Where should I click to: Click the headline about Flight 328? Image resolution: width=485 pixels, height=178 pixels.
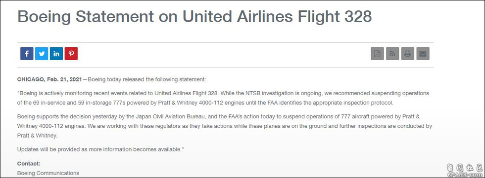tap(194, 17)
